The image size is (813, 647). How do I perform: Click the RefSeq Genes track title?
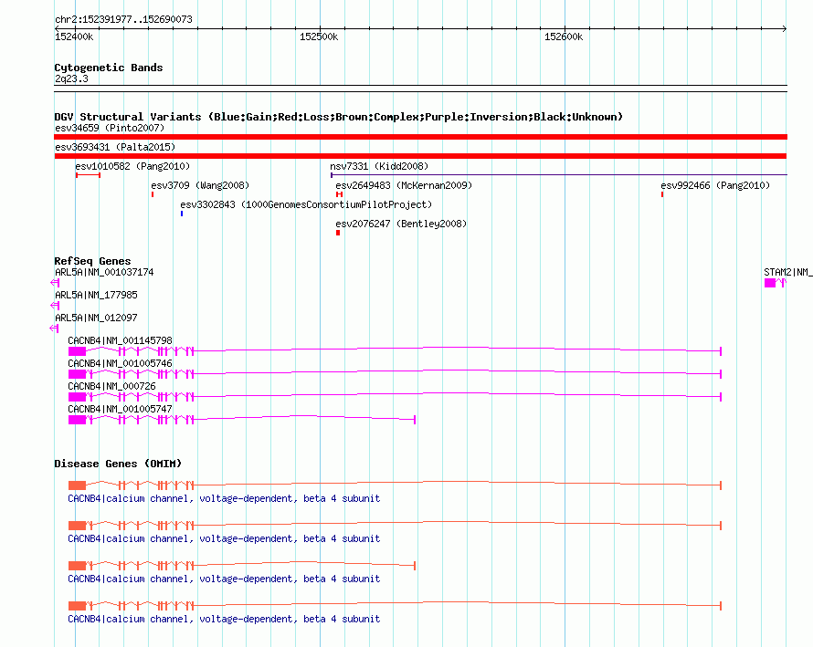click(x=93, y=261)
